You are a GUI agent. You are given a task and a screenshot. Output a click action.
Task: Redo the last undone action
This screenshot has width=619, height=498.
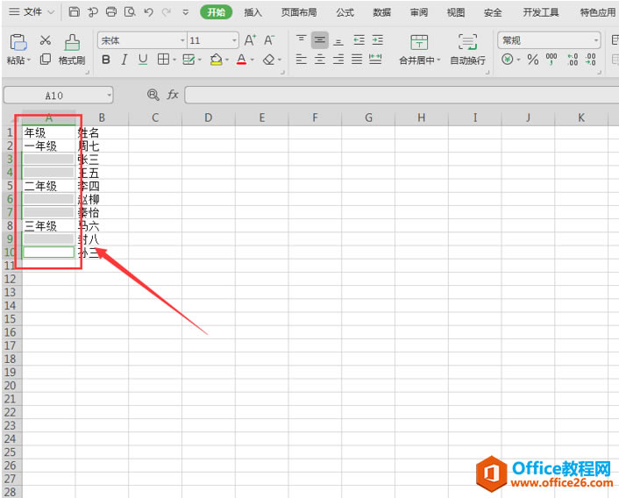pyautogui.click(x=167, y=12)
